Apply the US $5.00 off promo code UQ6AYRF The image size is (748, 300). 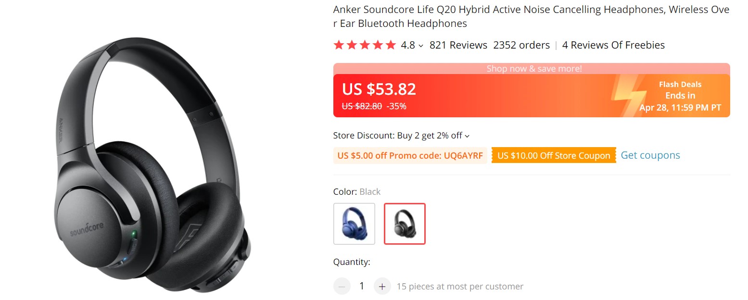pyautogui.click(x=409, y=155)
